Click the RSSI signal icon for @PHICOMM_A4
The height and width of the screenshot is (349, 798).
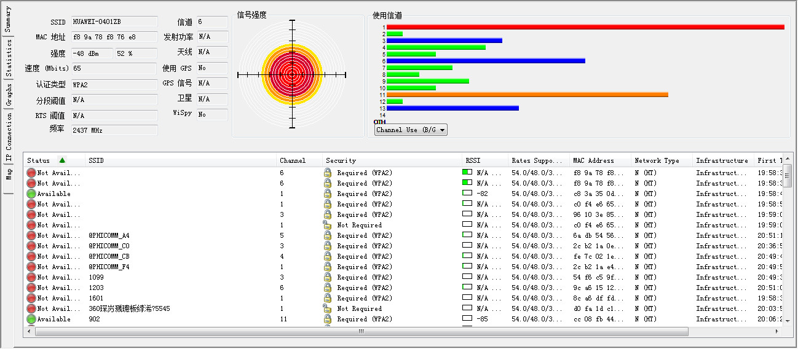(467, 235)
